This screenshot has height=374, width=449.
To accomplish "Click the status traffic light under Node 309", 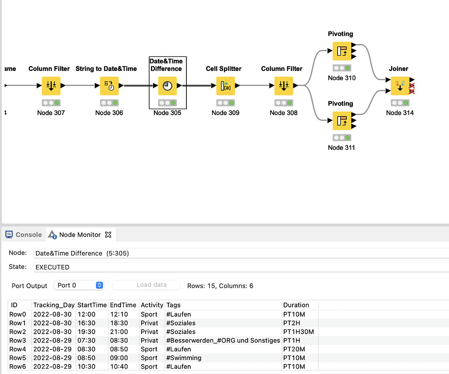I will point(225,102).
